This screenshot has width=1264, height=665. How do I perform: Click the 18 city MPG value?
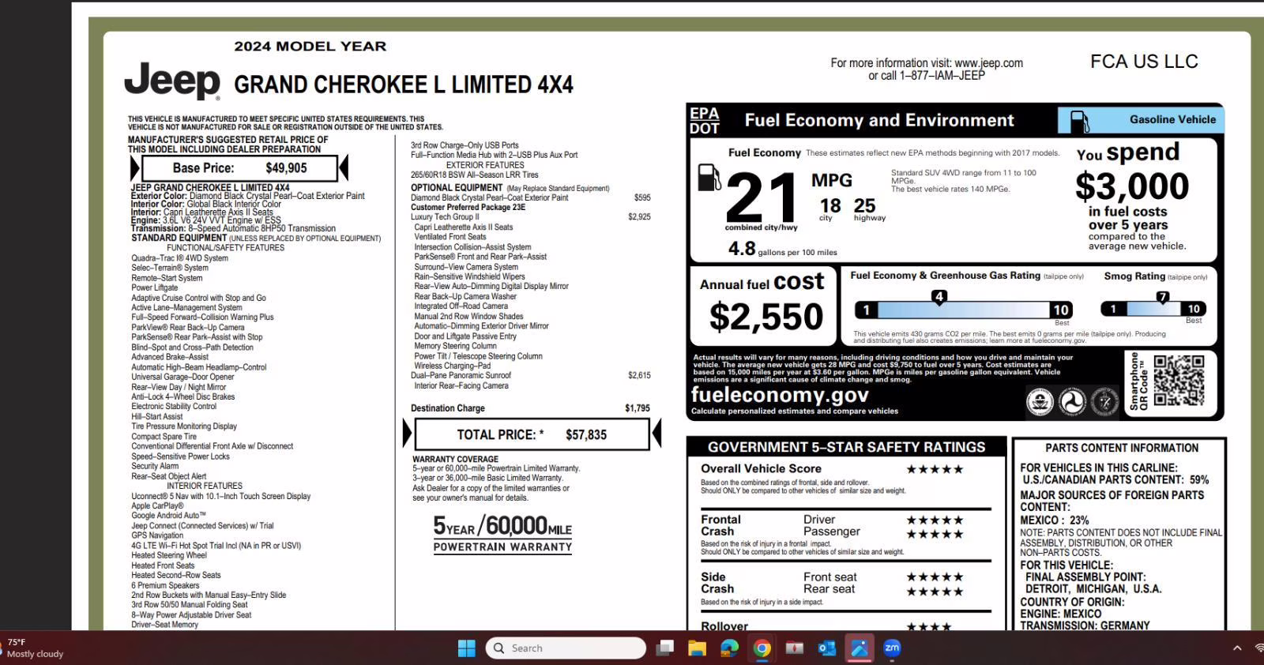pyautogui.click(x=829, y=208)
